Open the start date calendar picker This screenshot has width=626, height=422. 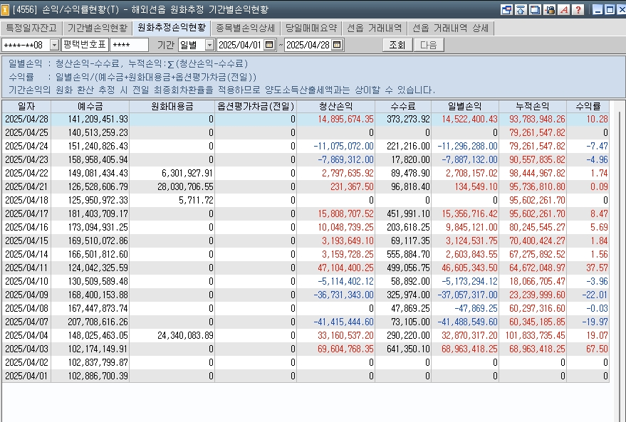(x=269, y=45)
